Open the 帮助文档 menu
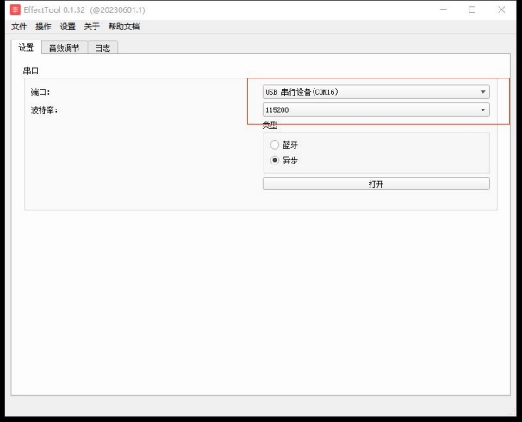522x422 pixels. click(x=124, y=27)
